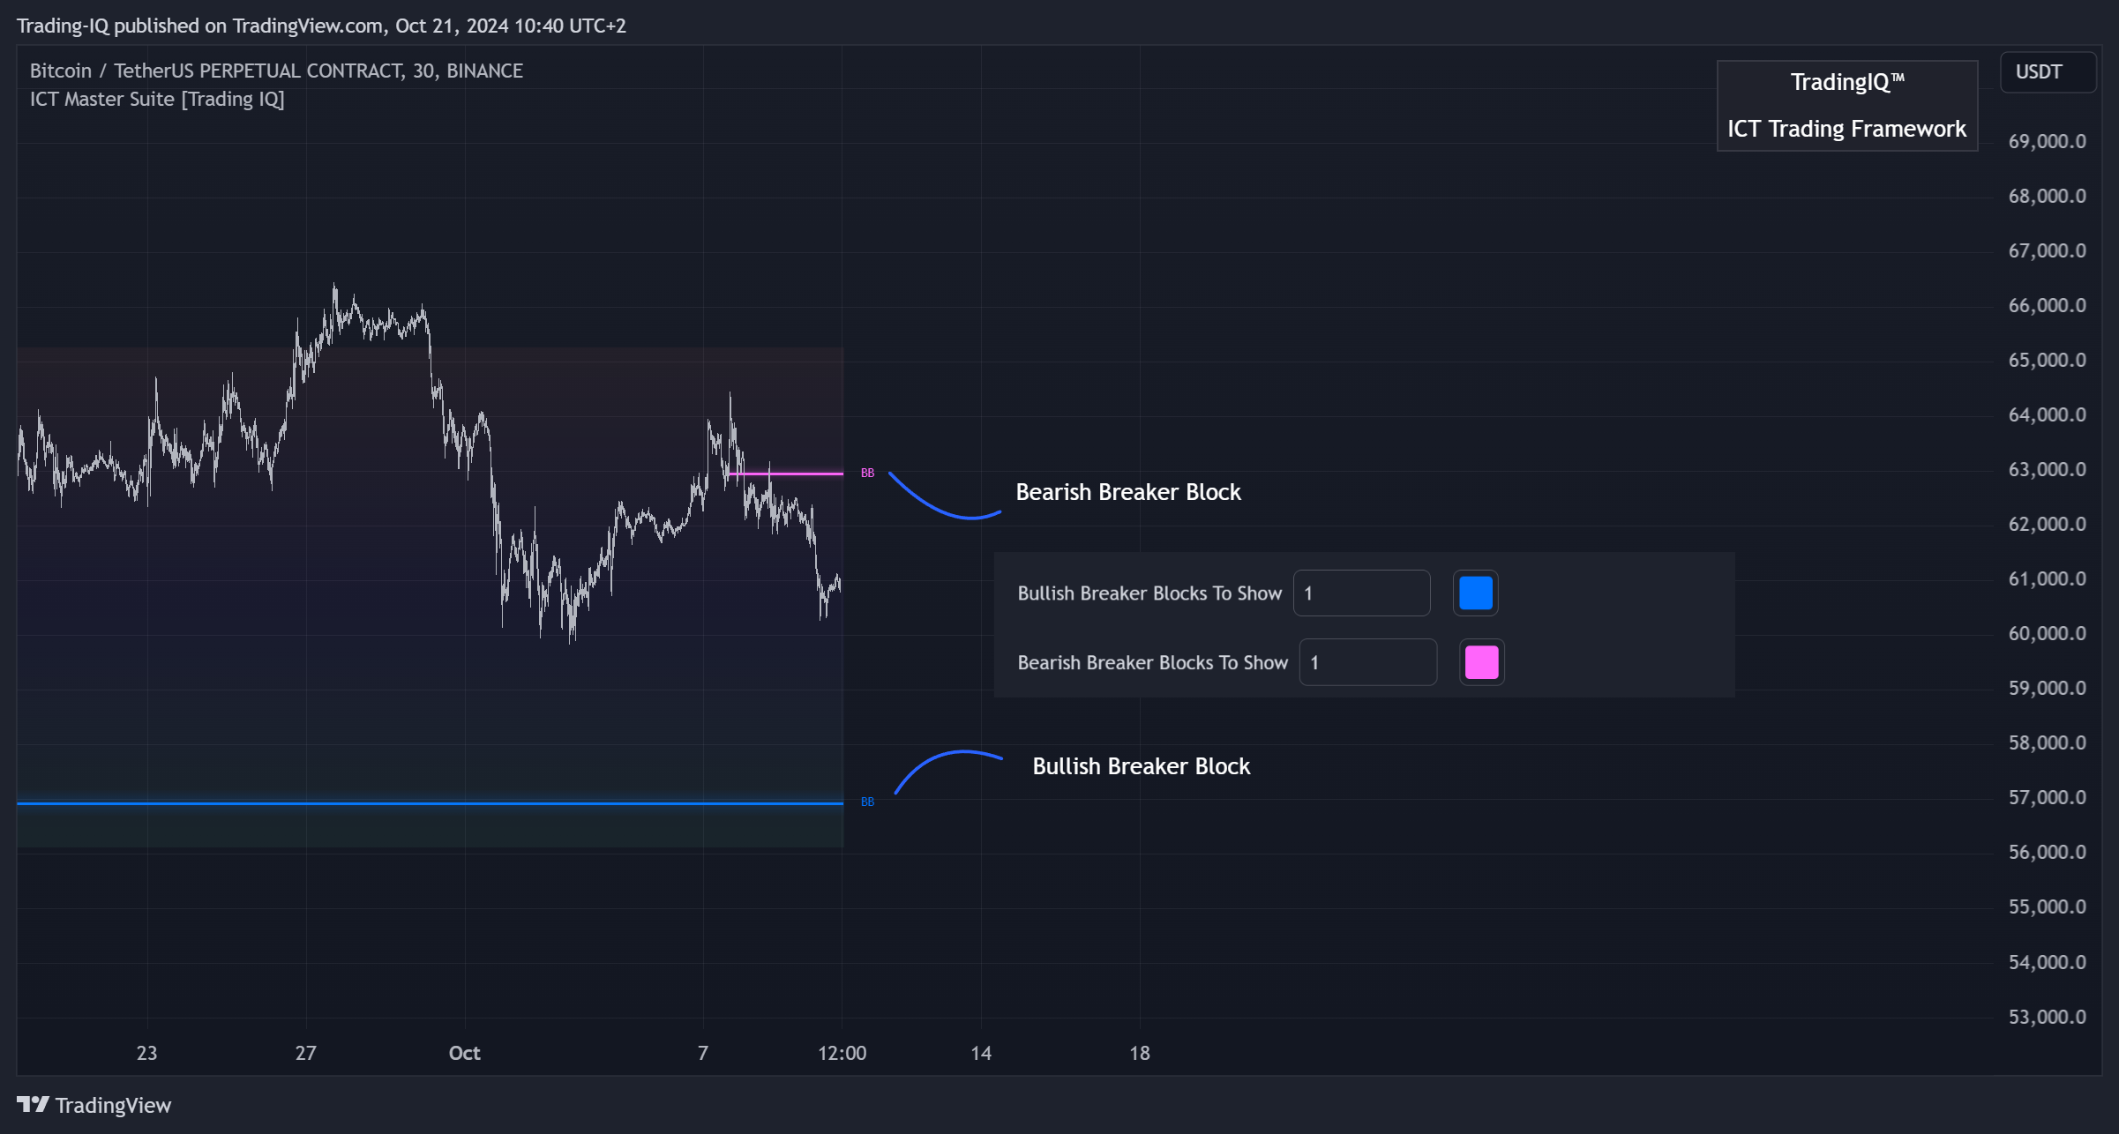Click the pink BB label on chart

(867, 474)
